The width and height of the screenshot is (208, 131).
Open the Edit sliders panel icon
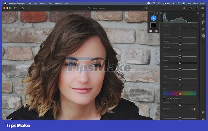point(203,15)
